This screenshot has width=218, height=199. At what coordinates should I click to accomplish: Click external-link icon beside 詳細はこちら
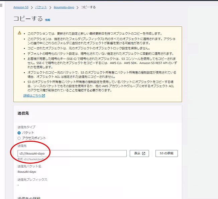pos(43,96)
